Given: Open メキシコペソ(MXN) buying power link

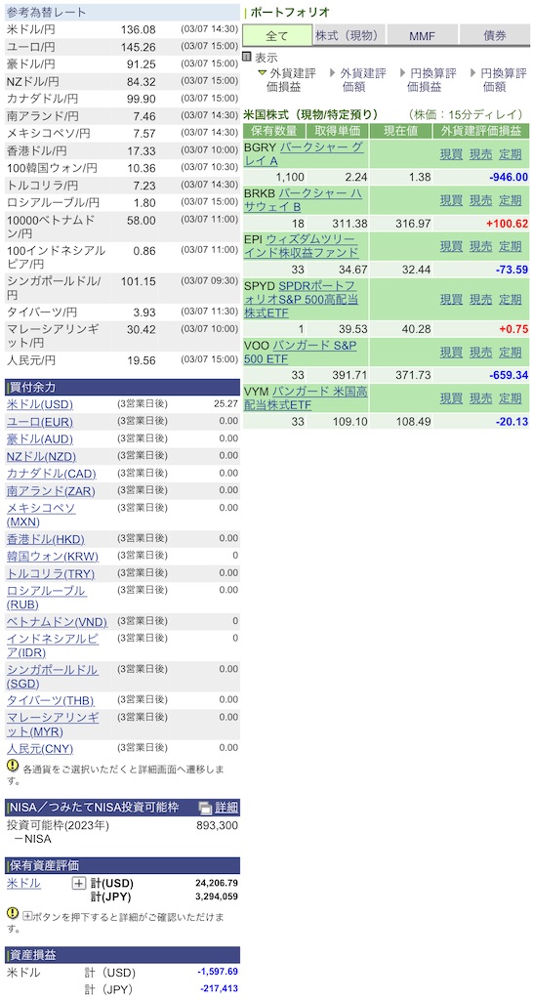Looking at the screenshot, I should click(x=41, y=515).
